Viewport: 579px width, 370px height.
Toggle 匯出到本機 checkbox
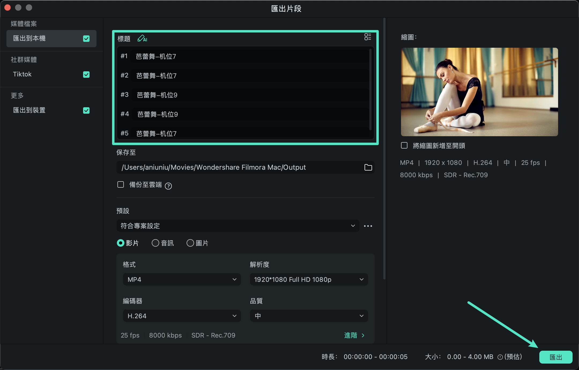[86, 39]
